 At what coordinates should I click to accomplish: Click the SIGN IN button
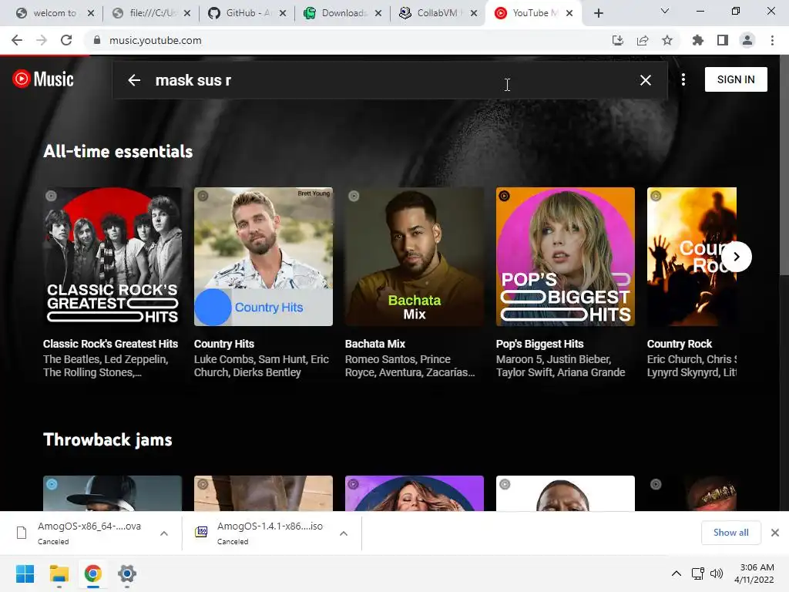[x=736, y=79]
